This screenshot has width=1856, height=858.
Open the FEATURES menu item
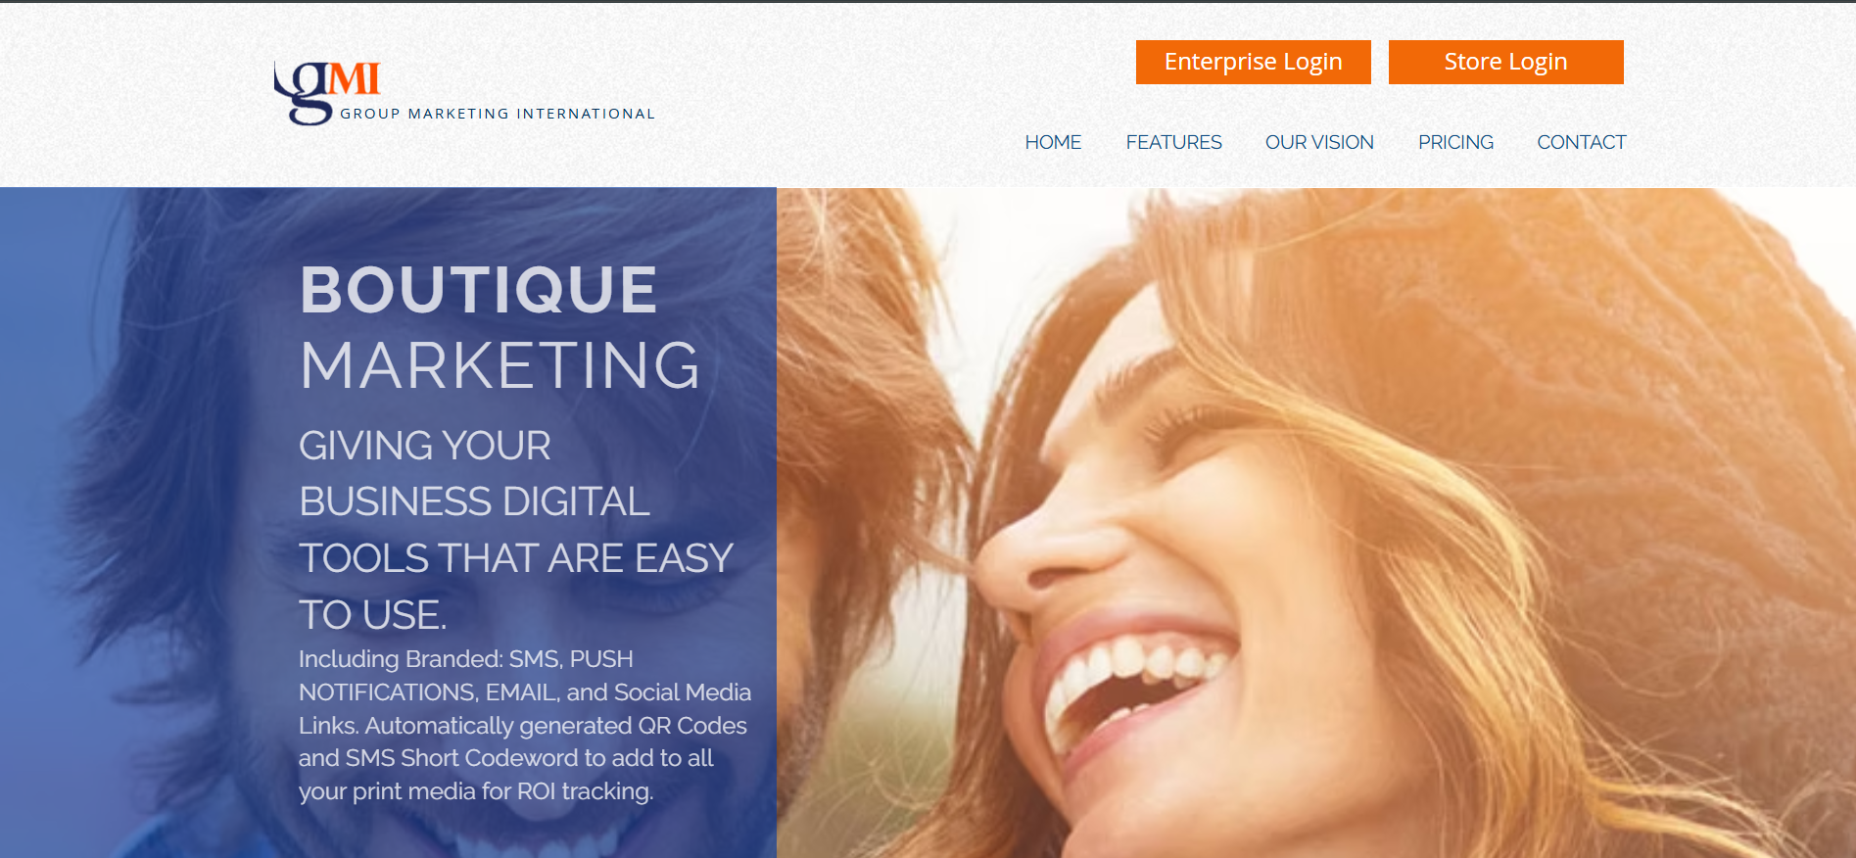(1173, 142)
